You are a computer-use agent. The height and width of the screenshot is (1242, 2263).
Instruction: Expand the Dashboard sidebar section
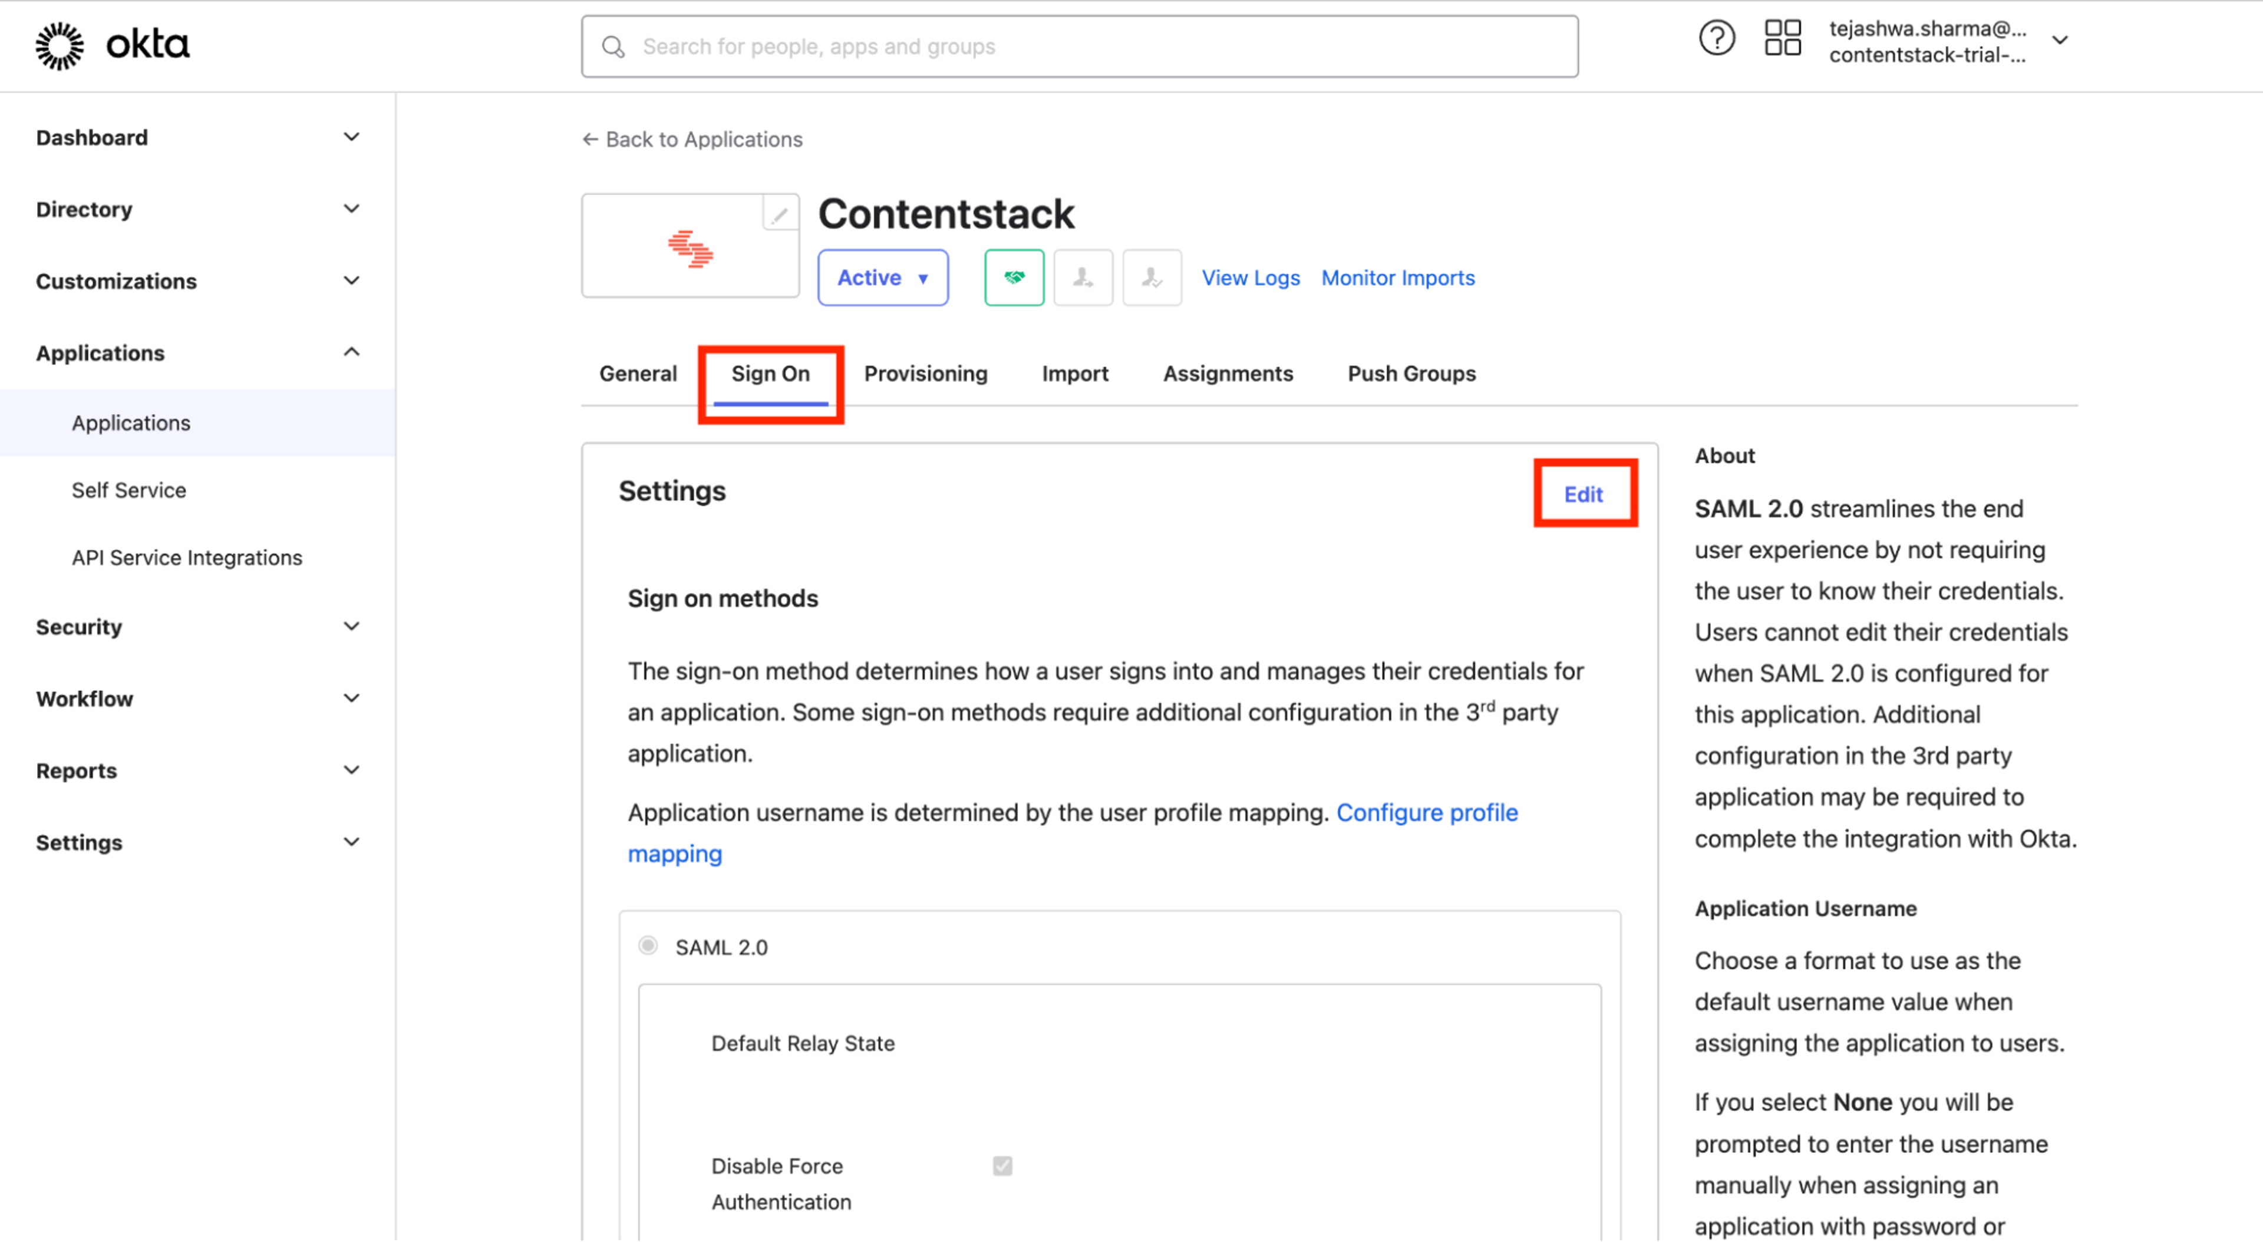[x=197, y=138]
